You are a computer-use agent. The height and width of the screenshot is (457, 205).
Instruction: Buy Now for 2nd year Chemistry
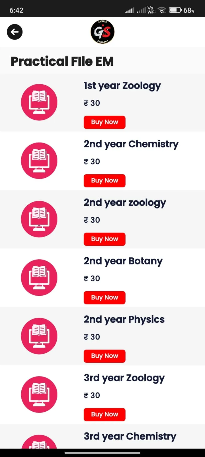tap(104, 181)
